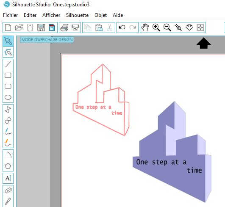Select the pan hand tool
Image resolution: width=225 pixels, height=207 pixels.
(x=145, y=28)
